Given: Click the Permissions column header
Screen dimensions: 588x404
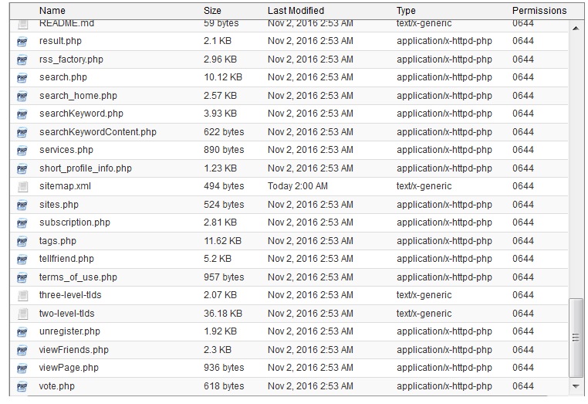Looking at the screenshot, I should 539,11.
